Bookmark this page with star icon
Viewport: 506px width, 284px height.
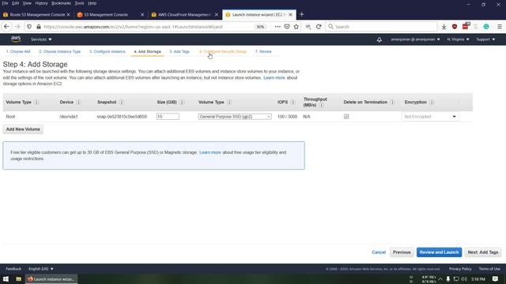(296, 27)
